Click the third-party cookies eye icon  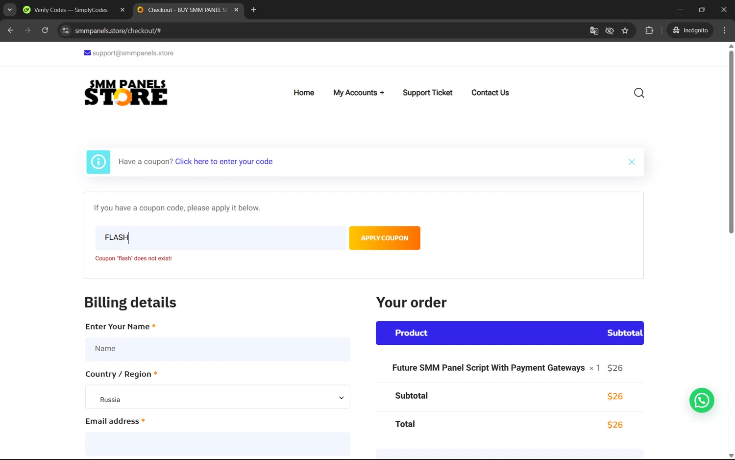(610, 30)
